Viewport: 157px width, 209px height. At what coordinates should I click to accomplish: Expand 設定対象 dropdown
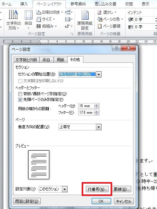coord(65,189)
